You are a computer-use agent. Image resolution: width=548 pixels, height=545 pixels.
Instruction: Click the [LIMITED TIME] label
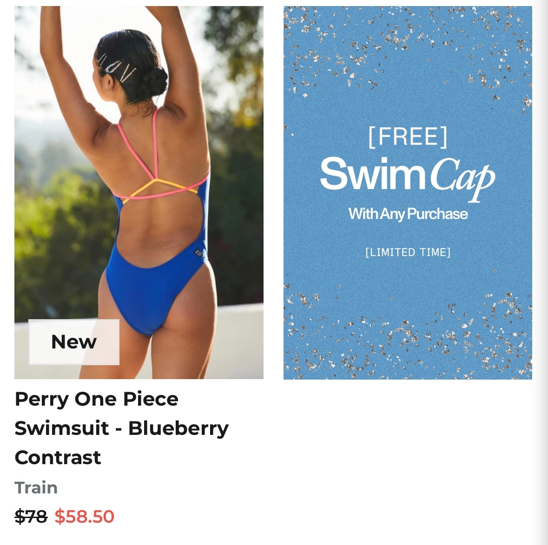pyautogui.click(x=408, y=252)
